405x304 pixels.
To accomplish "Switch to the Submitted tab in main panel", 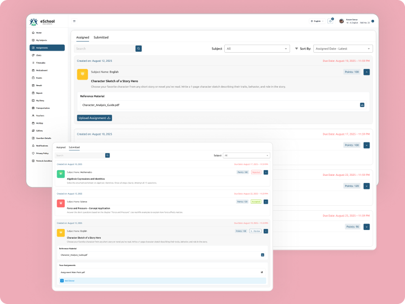I will (101, 37).
